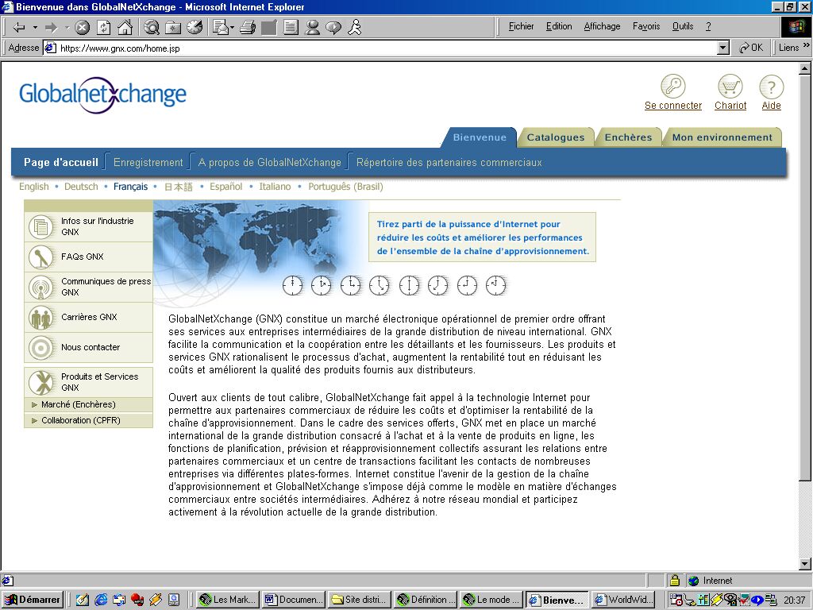The width and height of the screenshot is (813, 610).
Task: Click the question mark Aide icon
Action: (x=771, y=86)
